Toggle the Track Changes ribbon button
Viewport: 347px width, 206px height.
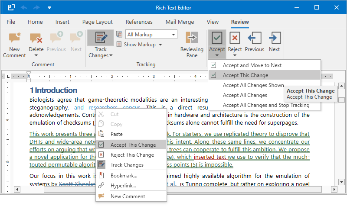click(101, 39)
